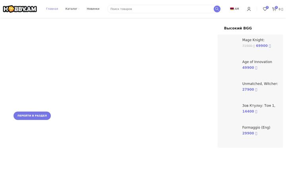Screen dimensions: 286x179
Task: Open the AM language flag selector
Action: tap(235, 9)
